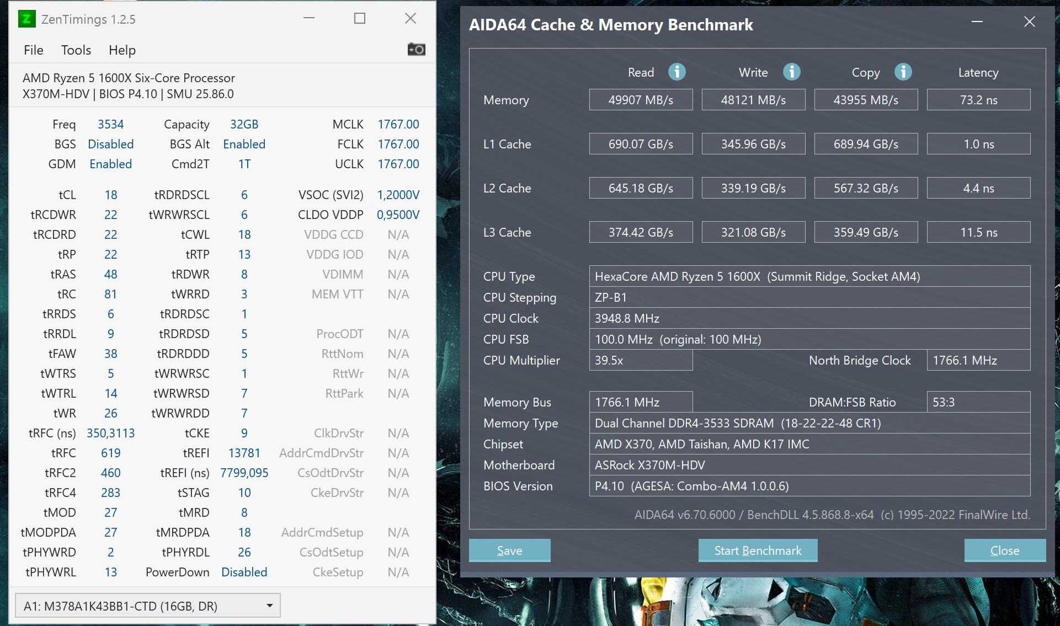Click the Write info icon
The image size is (1060, 626).
point(791,72)
